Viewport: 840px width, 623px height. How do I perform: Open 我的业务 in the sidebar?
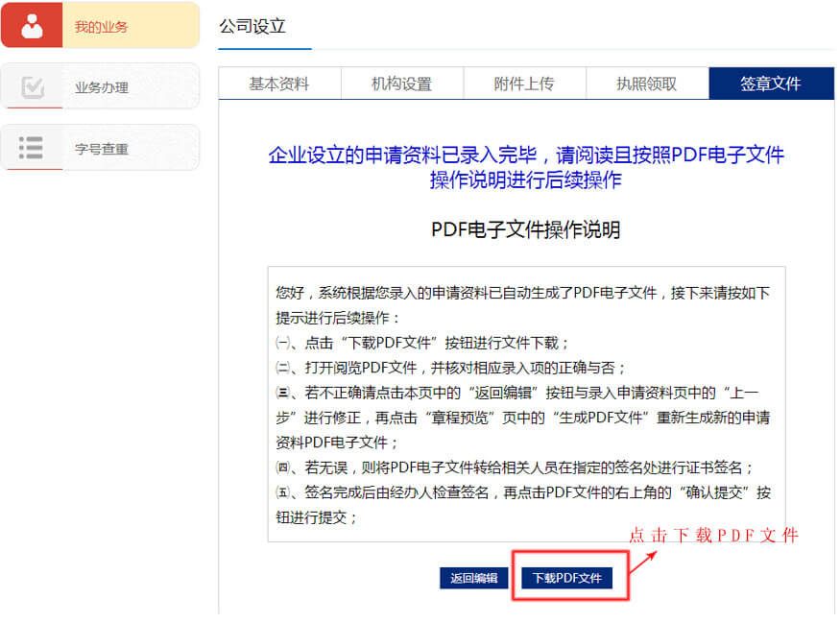[x=106, y=25]
